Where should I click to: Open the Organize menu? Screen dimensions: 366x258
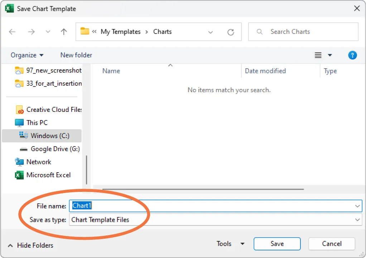tap(27, 55)
